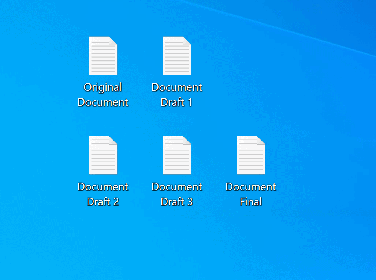The image size is (376, 280).
Task: Click the "Document Draft 3" name label
Action: coord(177,194)
